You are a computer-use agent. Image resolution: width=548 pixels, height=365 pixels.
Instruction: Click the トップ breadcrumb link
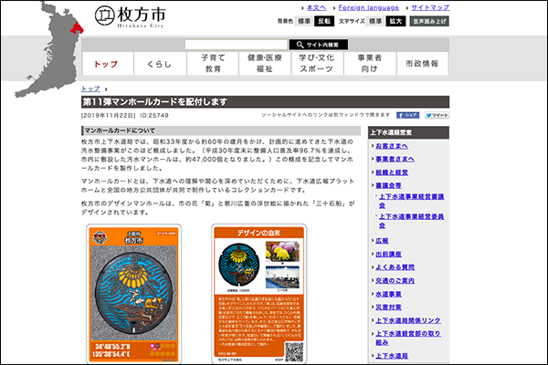tap(91, 88)
